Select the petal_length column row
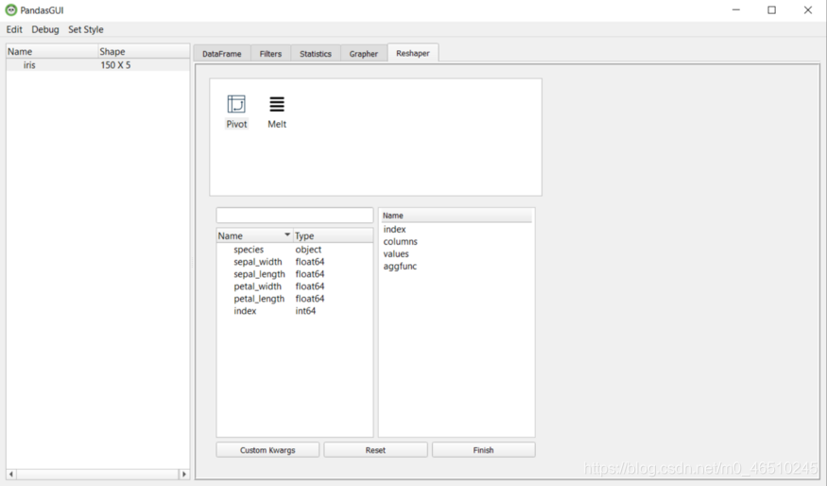 (x=294, y=299)
